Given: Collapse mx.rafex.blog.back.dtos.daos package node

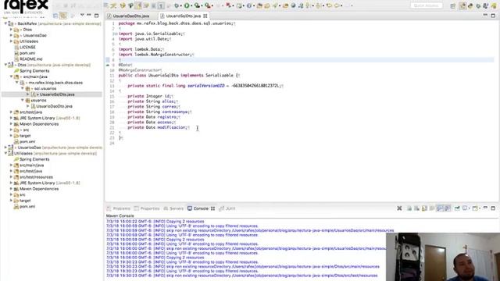Looking at the screenshot, I should tap(17, 83).
